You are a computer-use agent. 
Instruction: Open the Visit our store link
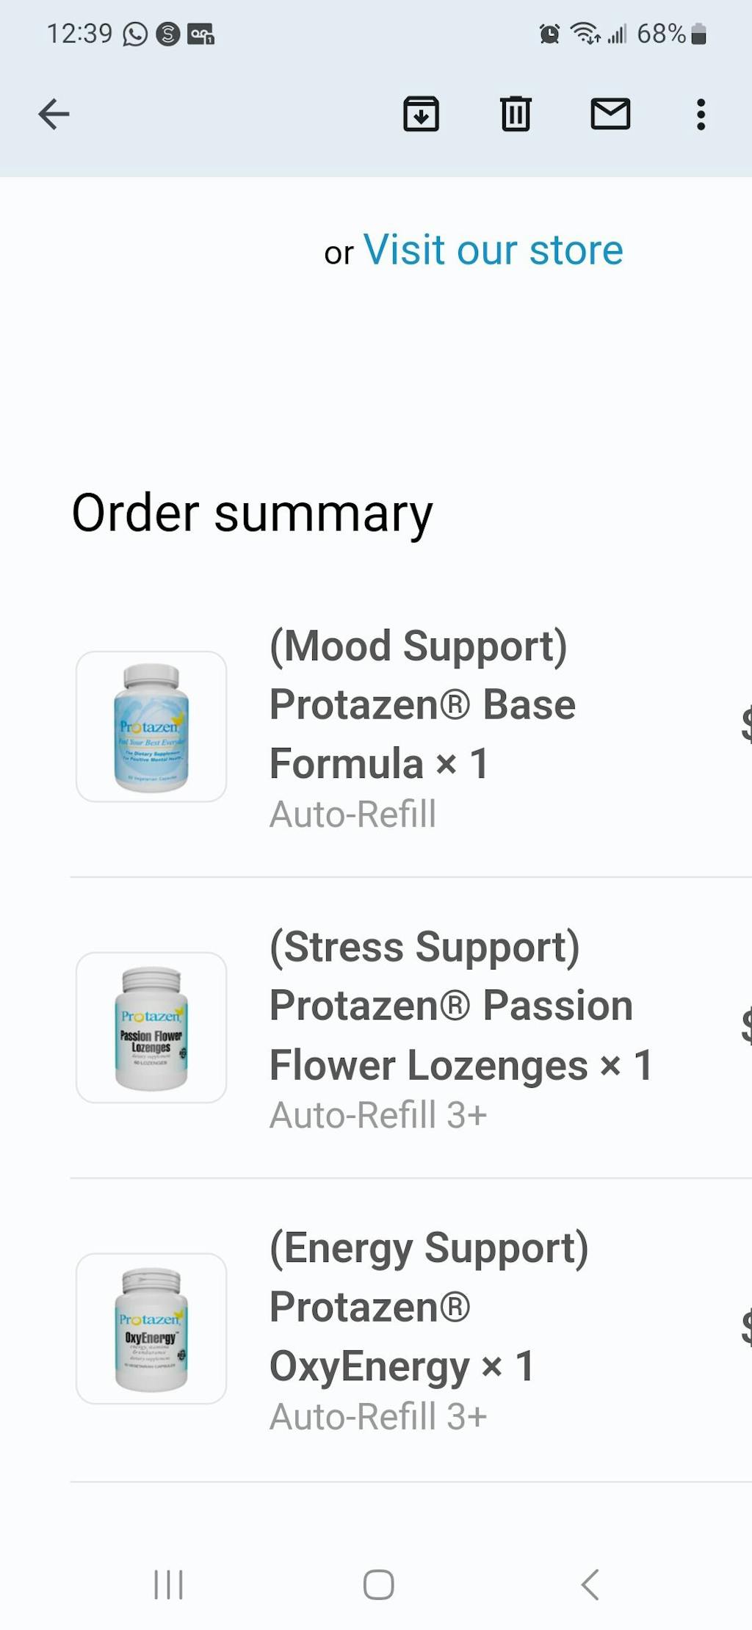pos(493,250)
